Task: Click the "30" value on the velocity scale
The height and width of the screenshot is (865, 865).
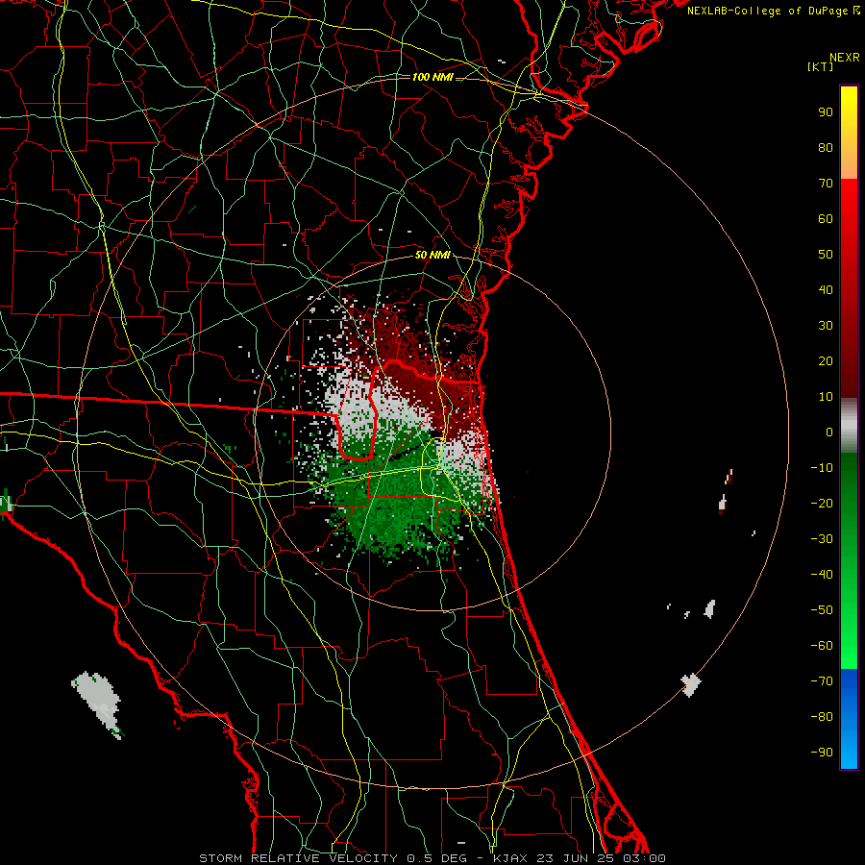Action: (826, 326)
